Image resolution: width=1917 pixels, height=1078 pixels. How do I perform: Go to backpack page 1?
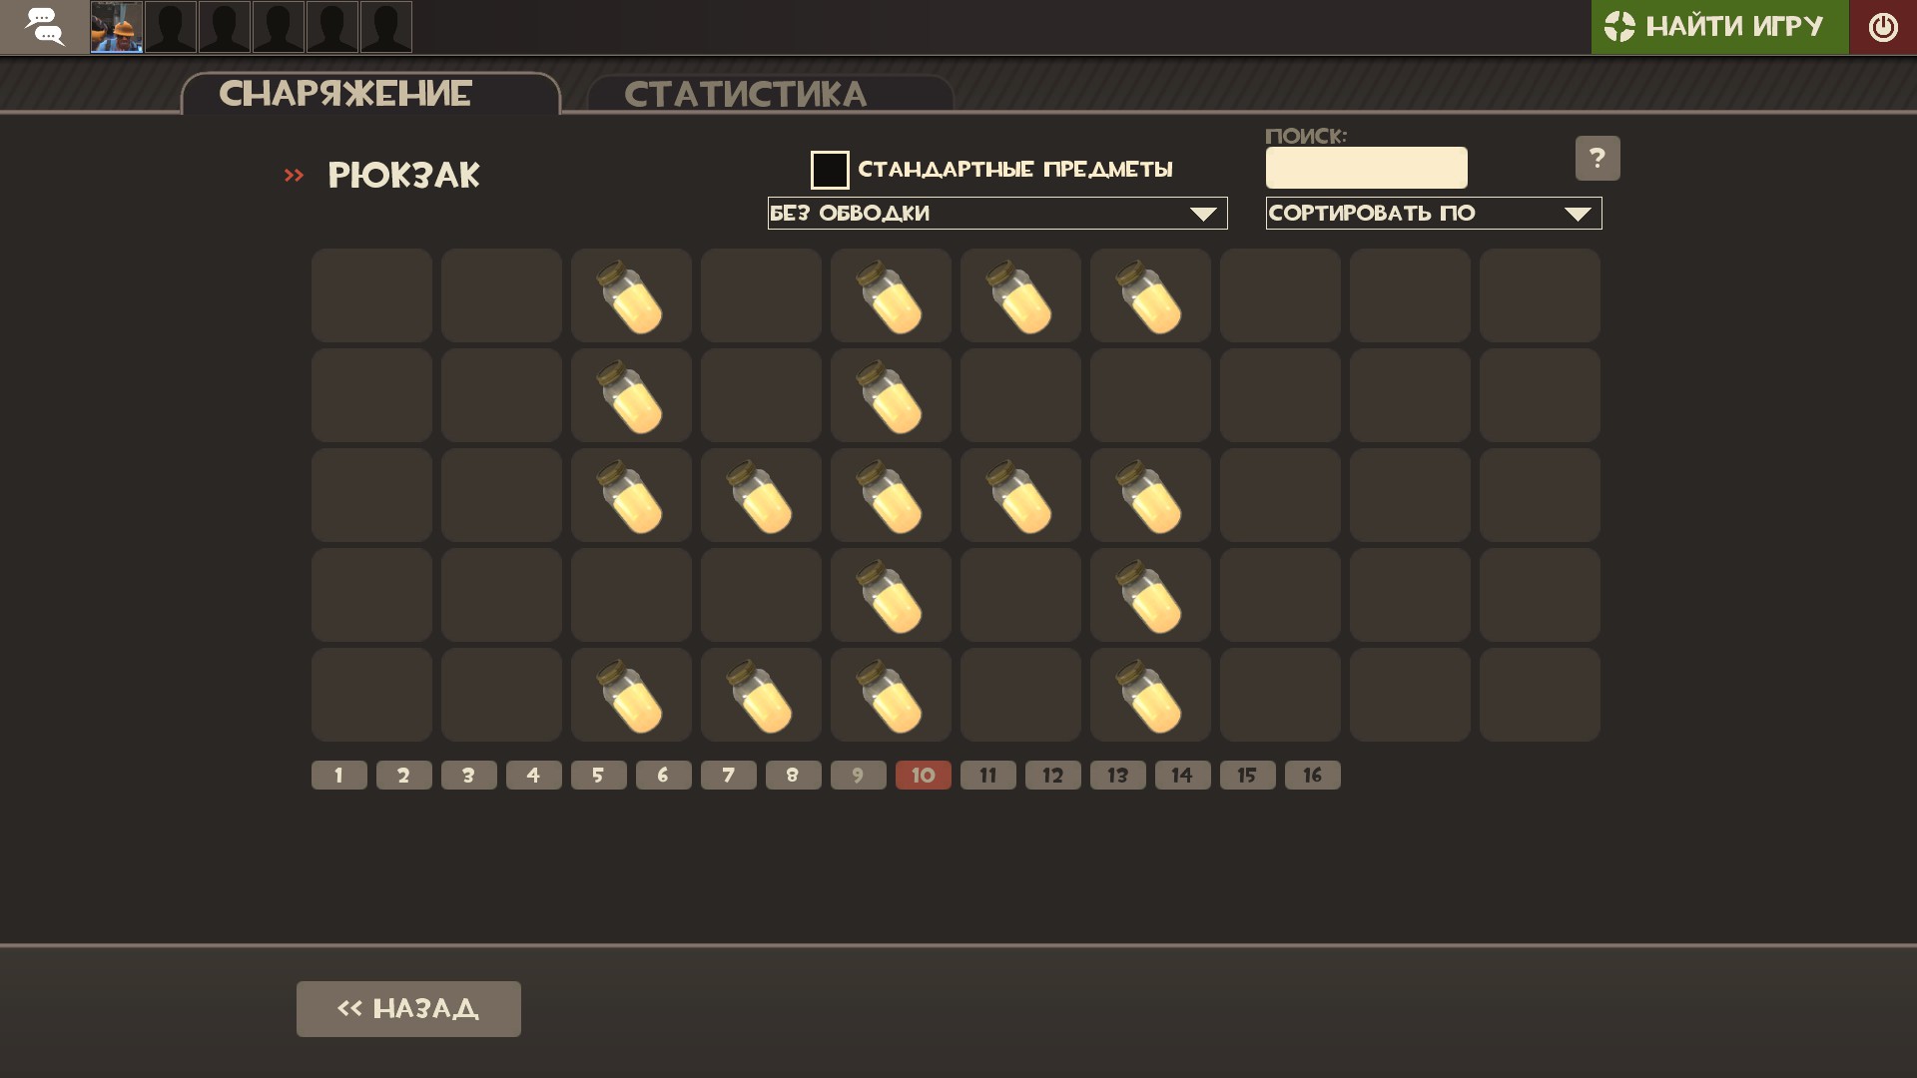coord(339,776)
